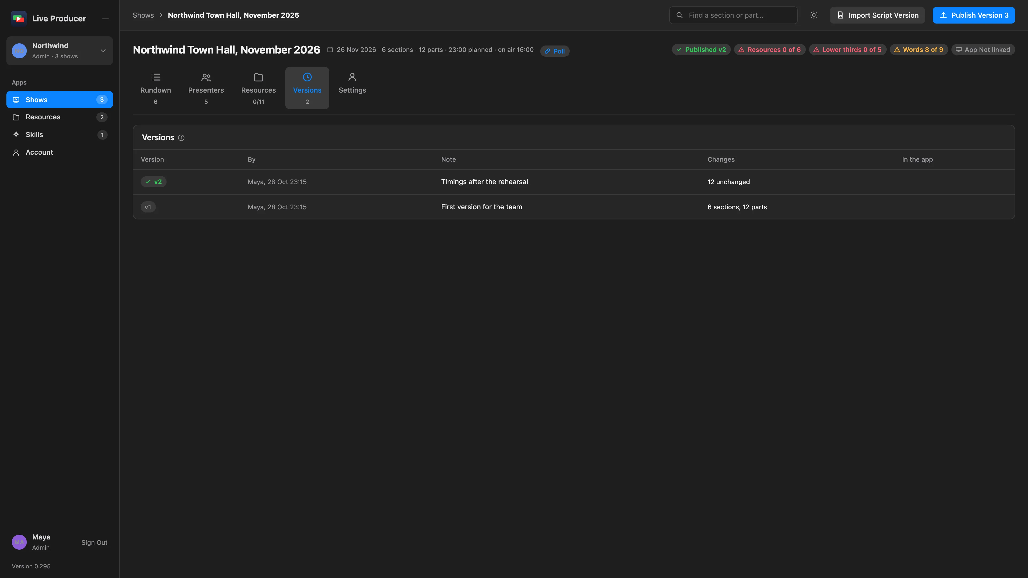The width and height of the screenshot is (1028, 578).
Task: Click note 'Timings after the rehearsal'
Action: [x=485, y=182]
